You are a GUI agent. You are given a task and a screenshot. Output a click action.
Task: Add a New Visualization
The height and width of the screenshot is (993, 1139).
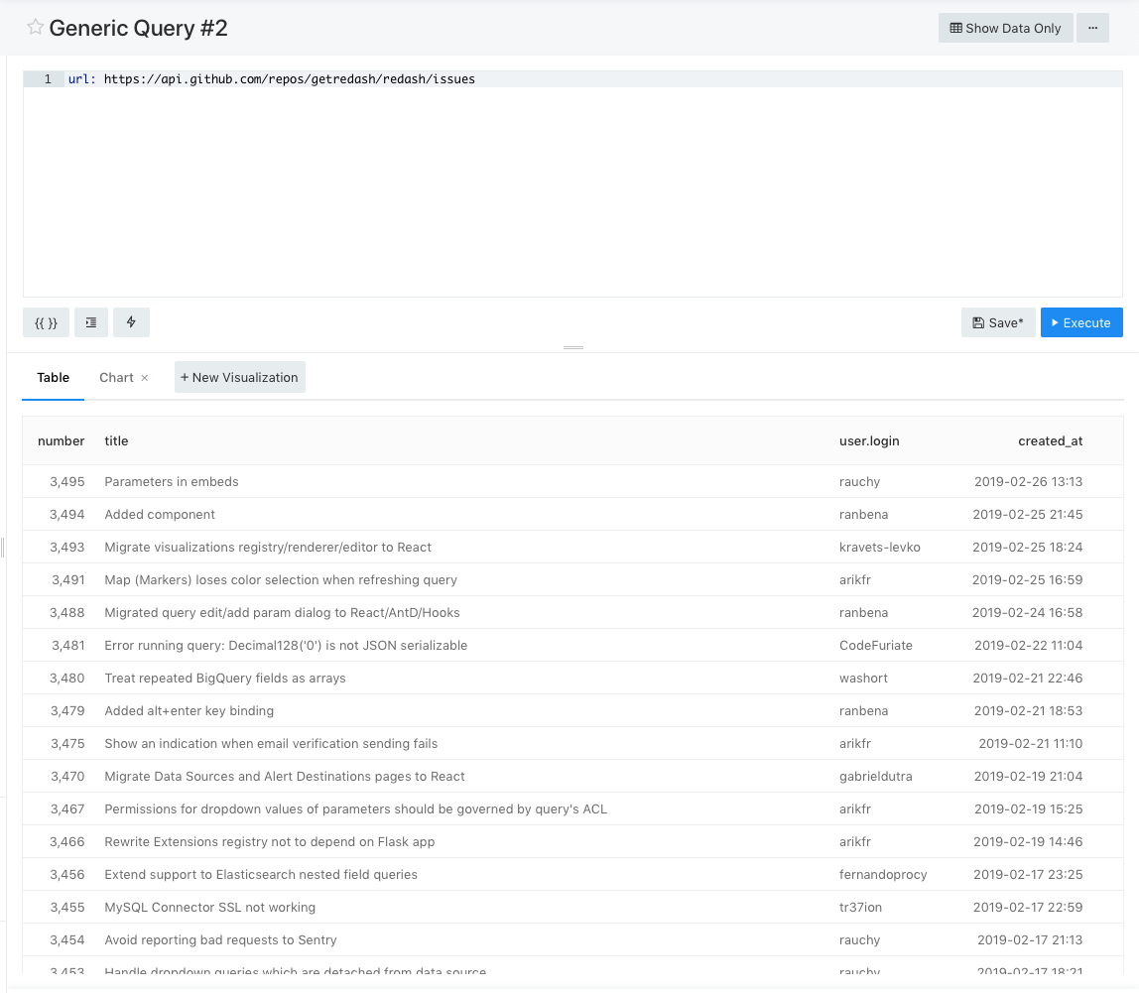coord(239,377)
